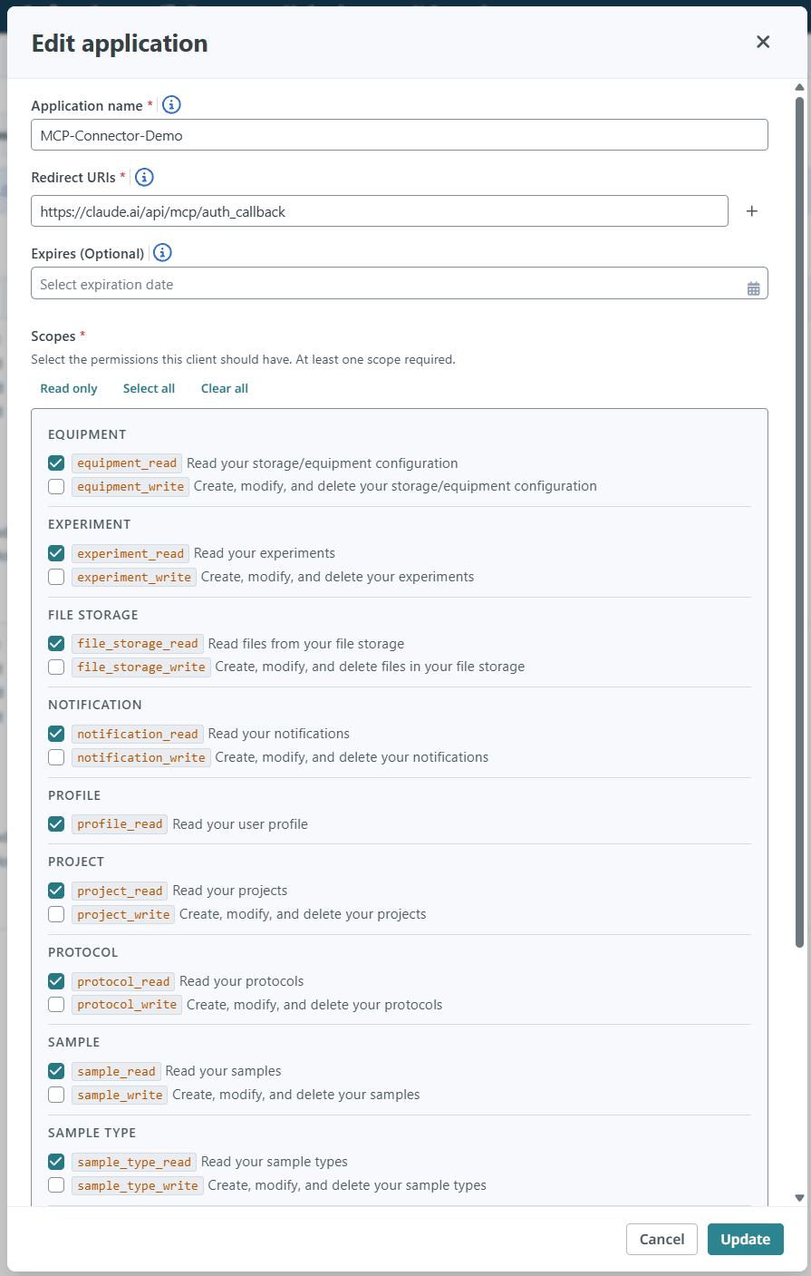This screenshot has width=811, height=1276.
Task: Click the Edit application title
Action: click(x=120, y=44)
